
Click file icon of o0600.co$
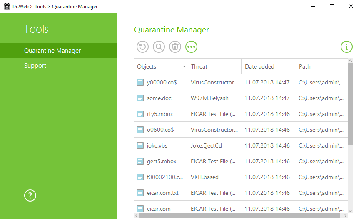click(x=140, y=130)
